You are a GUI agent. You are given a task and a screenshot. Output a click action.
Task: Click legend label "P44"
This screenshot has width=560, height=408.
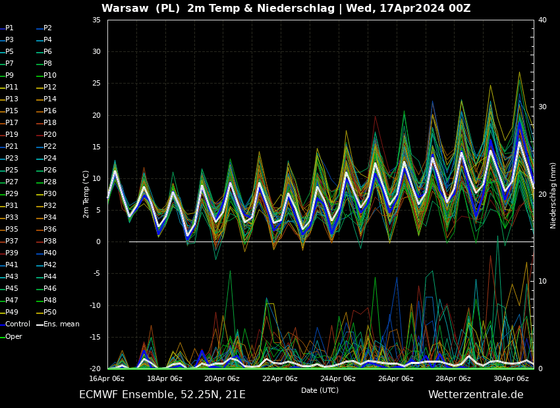[x=50, y=277]
